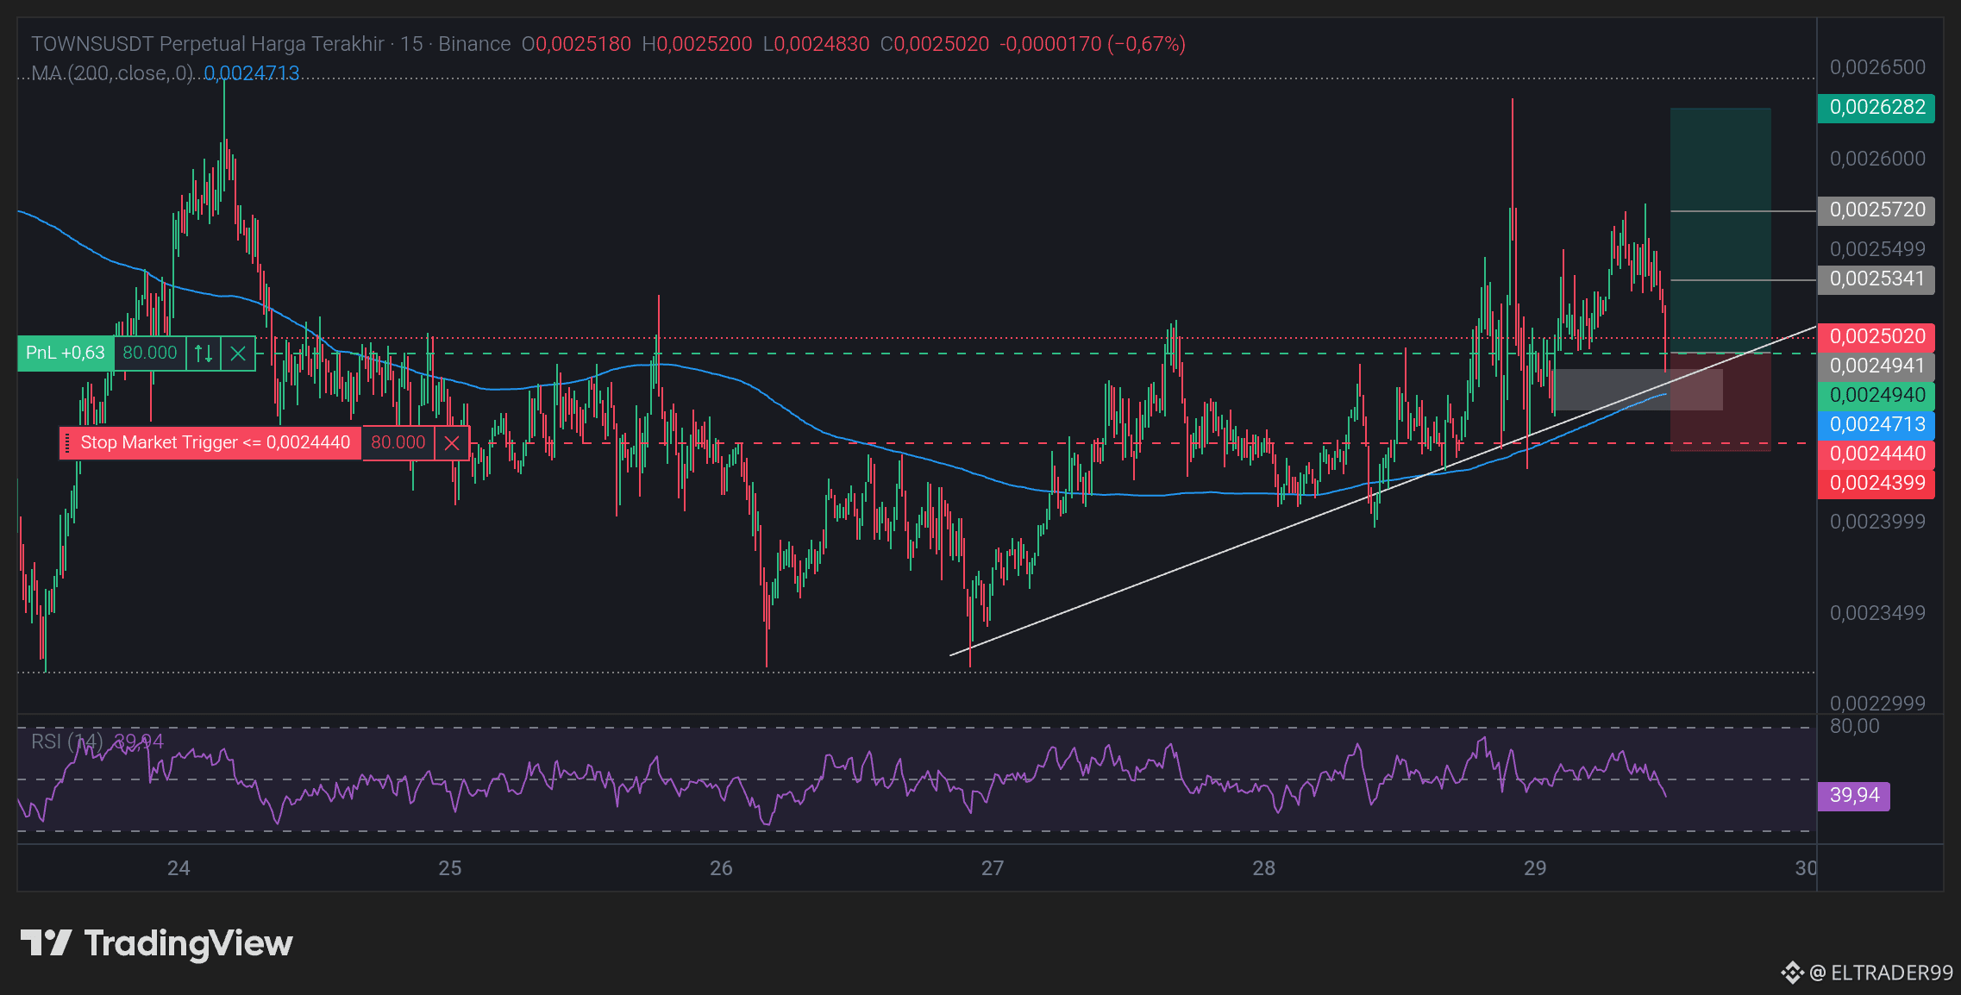This screenshot has height=995, width=1961.
Task: Click the red last price label 0,0025020
Action: 1876,337
